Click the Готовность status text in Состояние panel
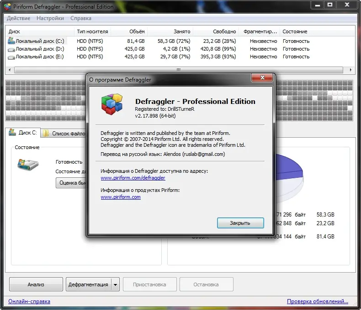 coord(69,162)
